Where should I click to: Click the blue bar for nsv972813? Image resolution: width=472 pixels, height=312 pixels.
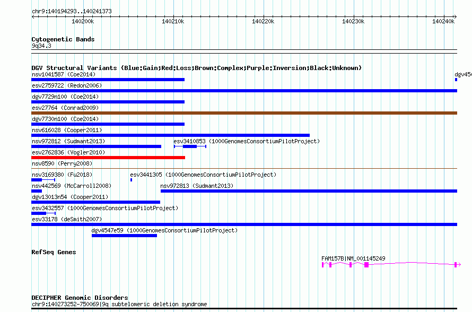point(309,191)
